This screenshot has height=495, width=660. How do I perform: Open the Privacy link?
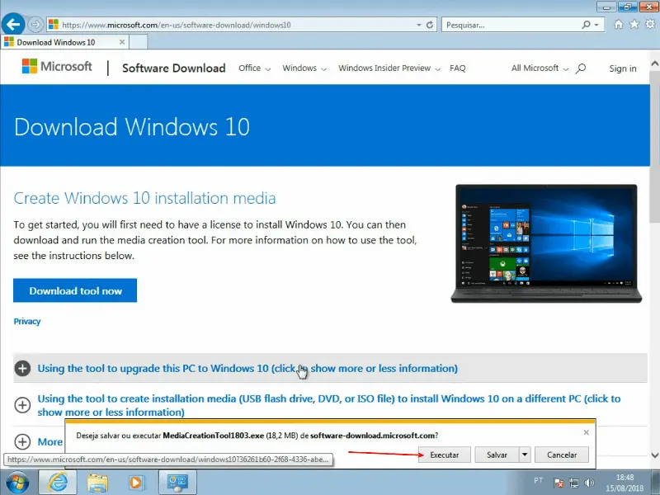[27, 322]
